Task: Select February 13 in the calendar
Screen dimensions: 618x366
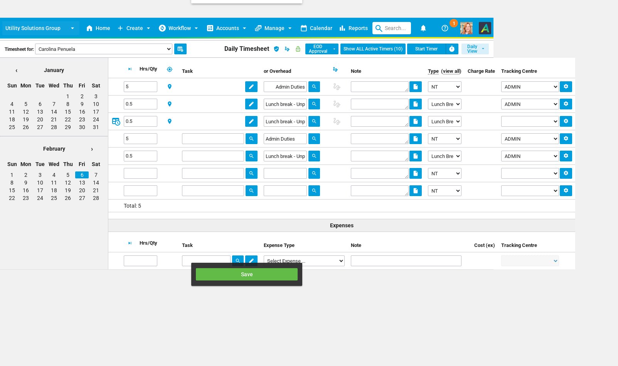Action: (82, 183)
